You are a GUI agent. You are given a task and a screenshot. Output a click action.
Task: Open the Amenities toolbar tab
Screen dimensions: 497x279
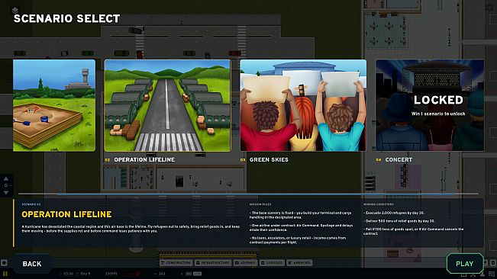pyautogui.click(x=299, y=262)
